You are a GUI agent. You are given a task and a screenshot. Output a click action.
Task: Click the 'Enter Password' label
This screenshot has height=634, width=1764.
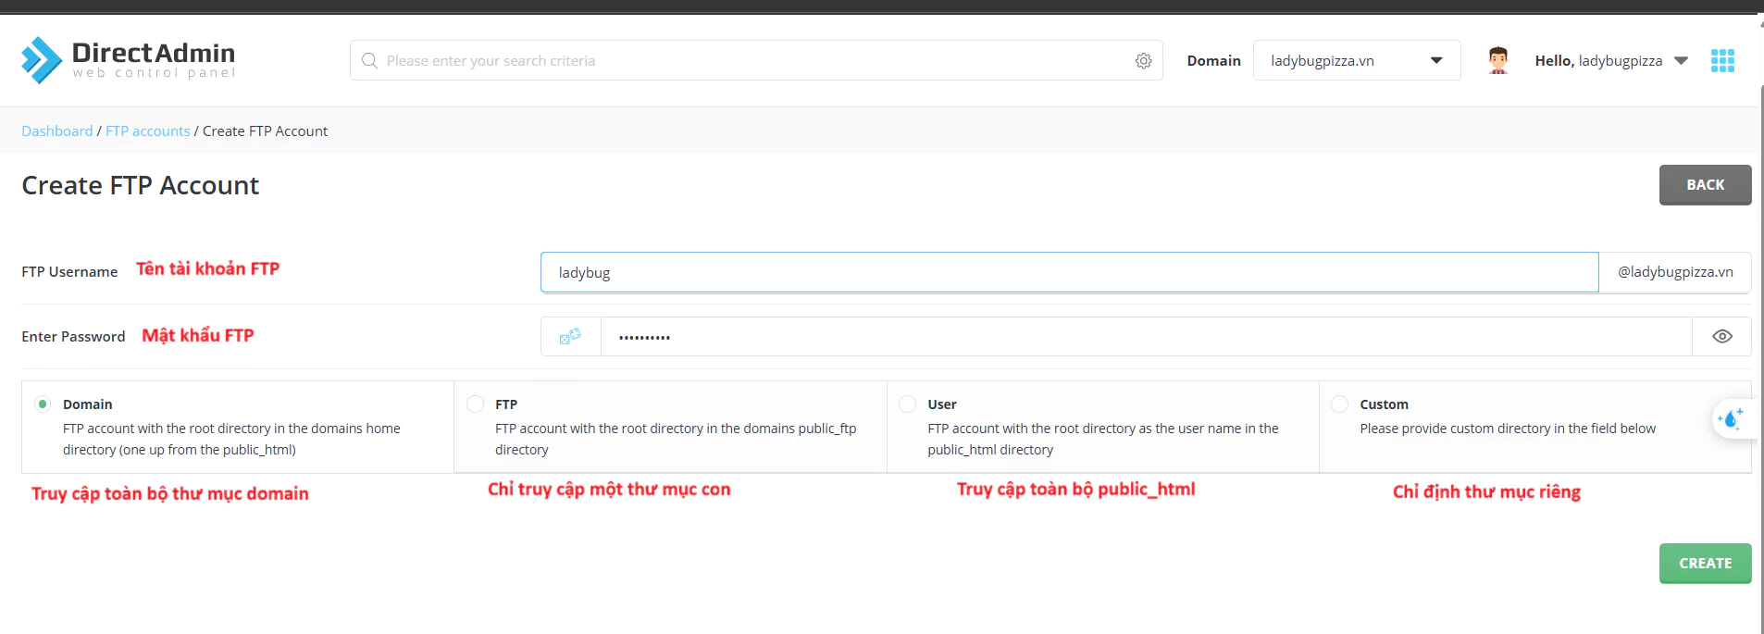point(73,337)
